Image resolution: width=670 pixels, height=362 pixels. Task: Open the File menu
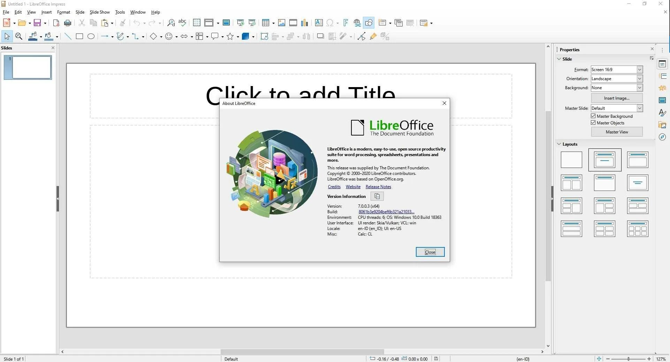point(6,12)
